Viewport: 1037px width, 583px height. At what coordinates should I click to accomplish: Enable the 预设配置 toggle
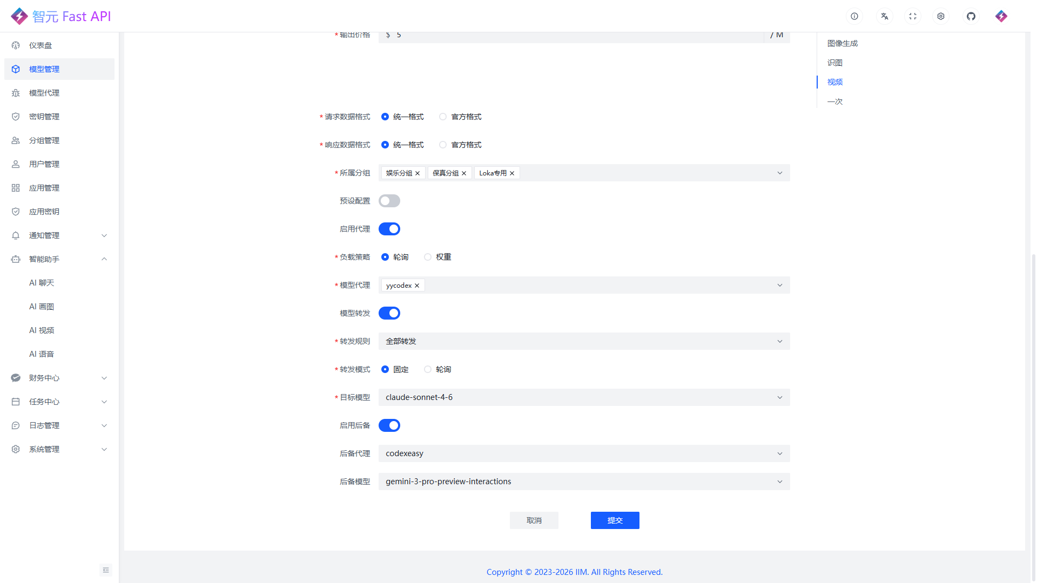(x=389, y=200)
